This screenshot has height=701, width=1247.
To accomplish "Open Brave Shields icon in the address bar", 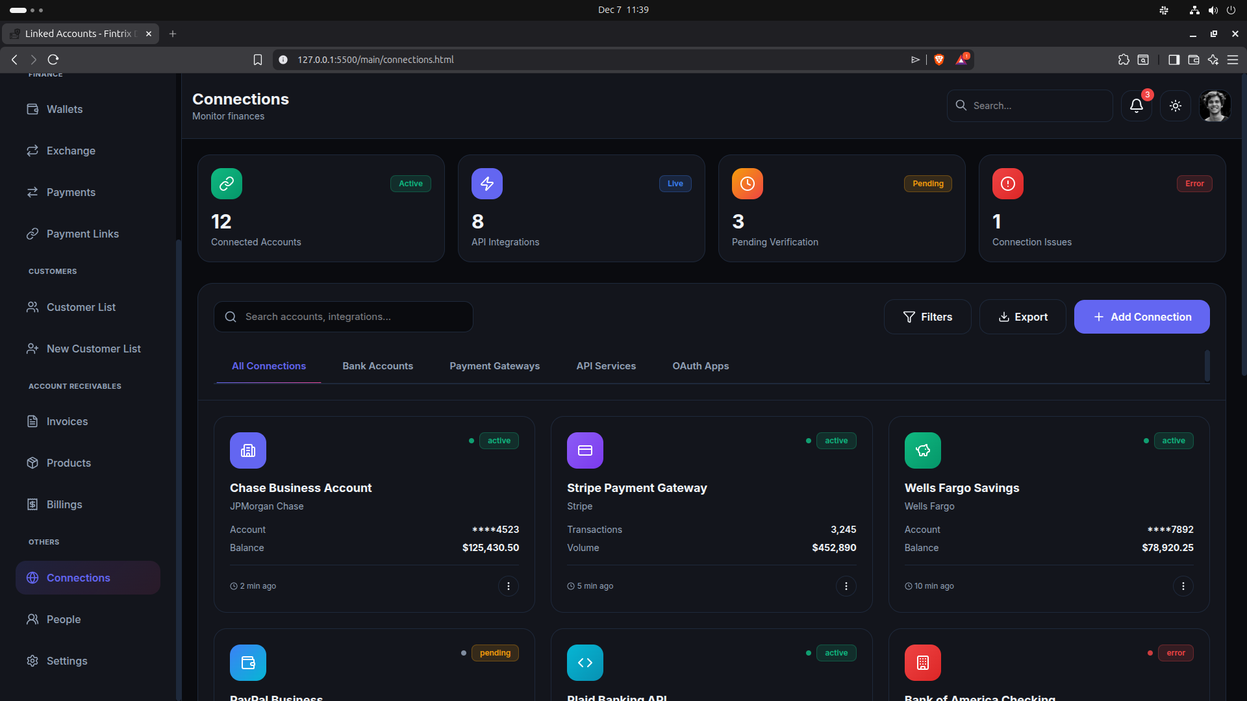I will click(938, 60).
